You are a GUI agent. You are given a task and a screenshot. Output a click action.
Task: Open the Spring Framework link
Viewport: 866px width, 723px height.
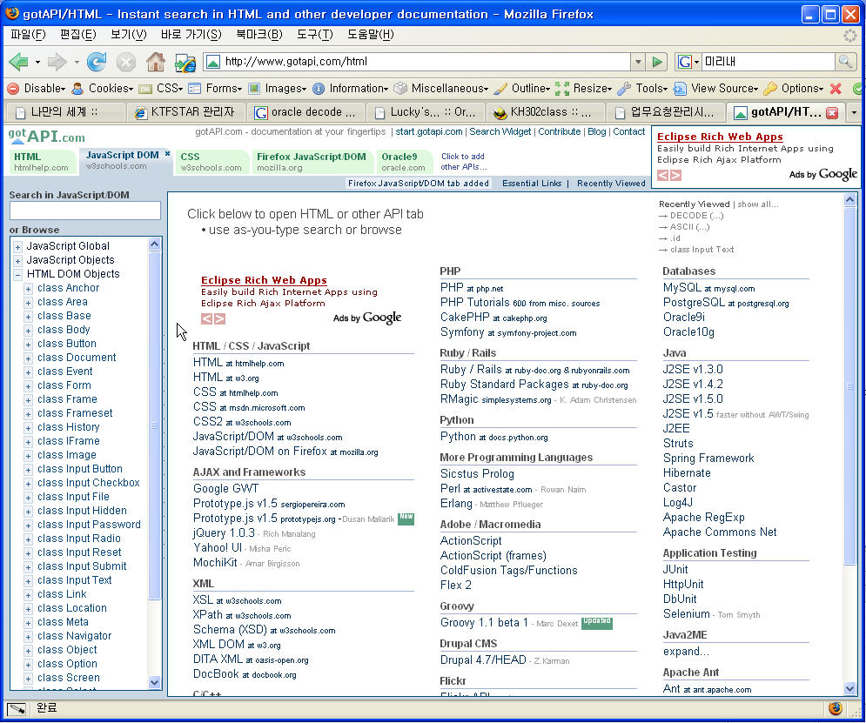coord(708,459)
